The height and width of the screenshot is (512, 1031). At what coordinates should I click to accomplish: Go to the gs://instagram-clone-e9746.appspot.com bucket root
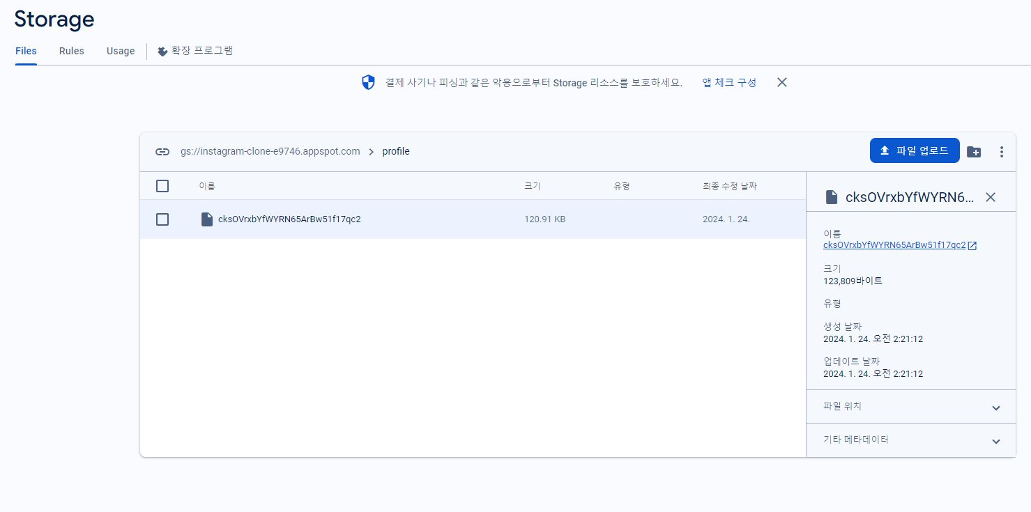click(x=270, y=151)
